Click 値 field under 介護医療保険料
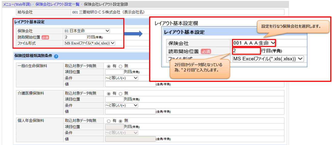 (x=130, y=111)
